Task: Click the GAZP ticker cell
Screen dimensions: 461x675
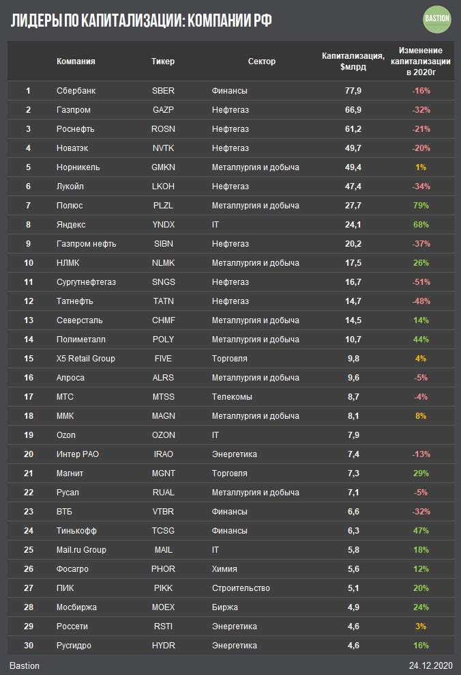Action: click(x=163, y=110)
